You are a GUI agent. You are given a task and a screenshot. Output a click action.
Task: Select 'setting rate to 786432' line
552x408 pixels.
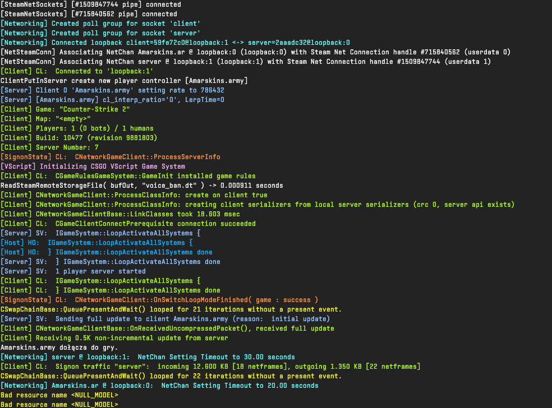112,90
